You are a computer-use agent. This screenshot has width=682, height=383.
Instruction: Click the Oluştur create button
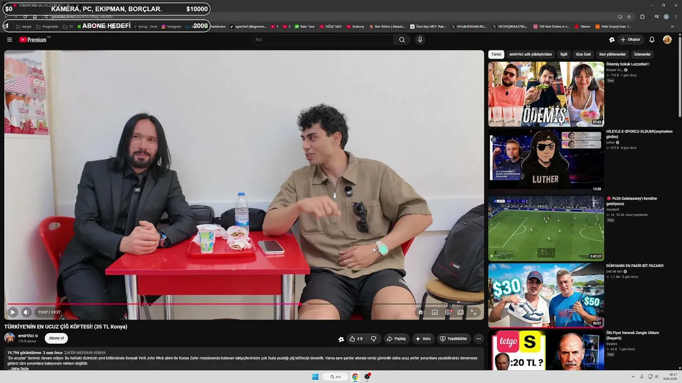pos(630,39)
